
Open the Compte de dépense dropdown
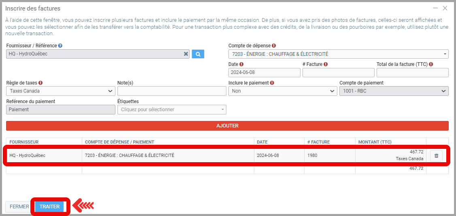[338, 54]
